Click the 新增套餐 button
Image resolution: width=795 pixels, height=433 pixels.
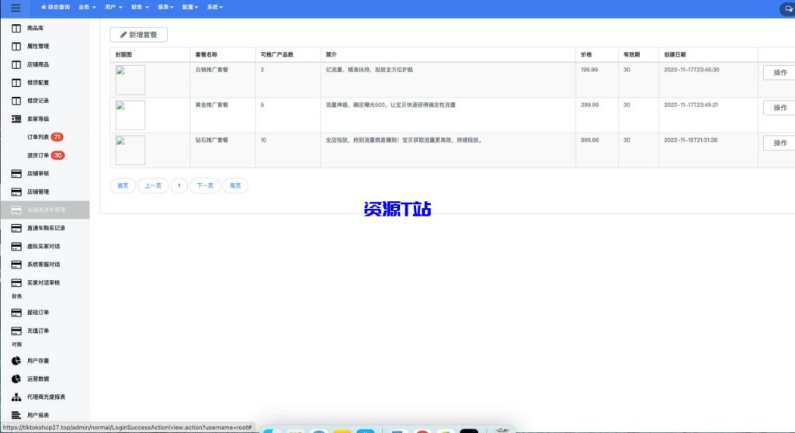click(x=138, y=34)
